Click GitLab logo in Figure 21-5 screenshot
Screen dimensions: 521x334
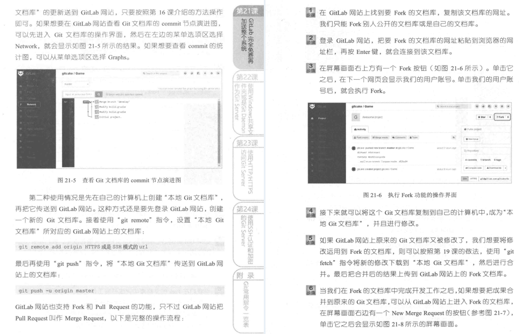(20, 73)
